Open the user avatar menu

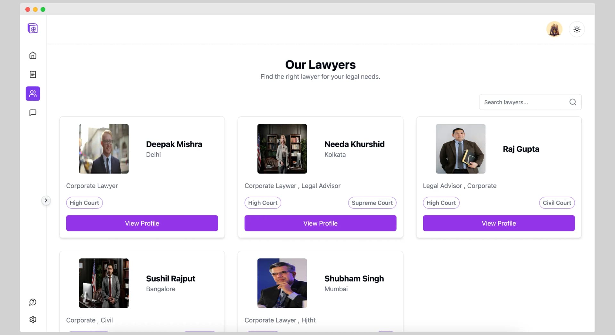click(554, 29)
